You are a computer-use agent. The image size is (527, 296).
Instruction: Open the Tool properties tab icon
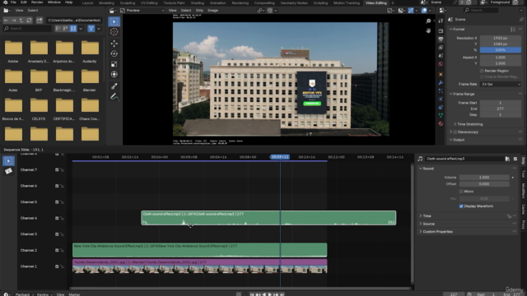point(441,21)
